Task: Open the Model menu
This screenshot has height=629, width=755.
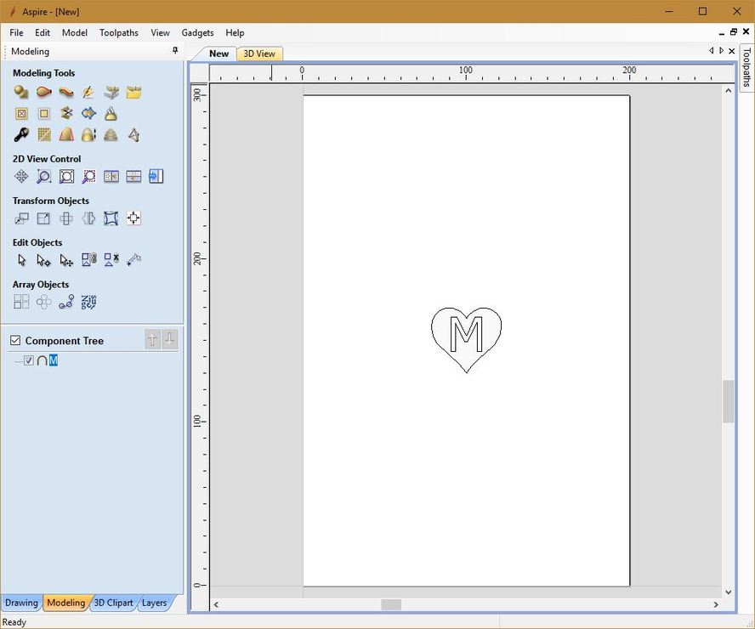Action: tap(75, 33)
